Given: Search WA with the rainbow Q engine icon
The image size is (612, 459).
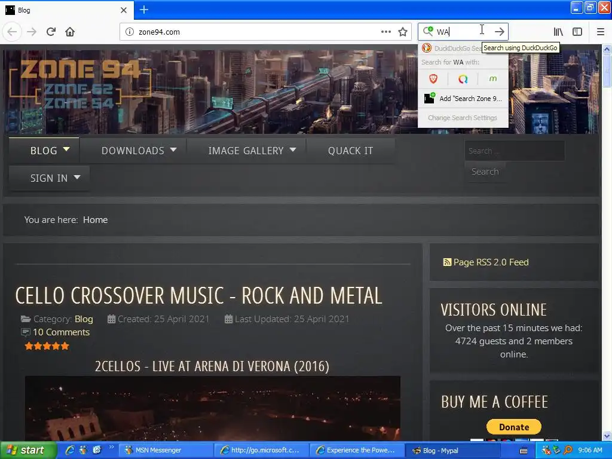Looking at the screenshot, I should point(463,79).
